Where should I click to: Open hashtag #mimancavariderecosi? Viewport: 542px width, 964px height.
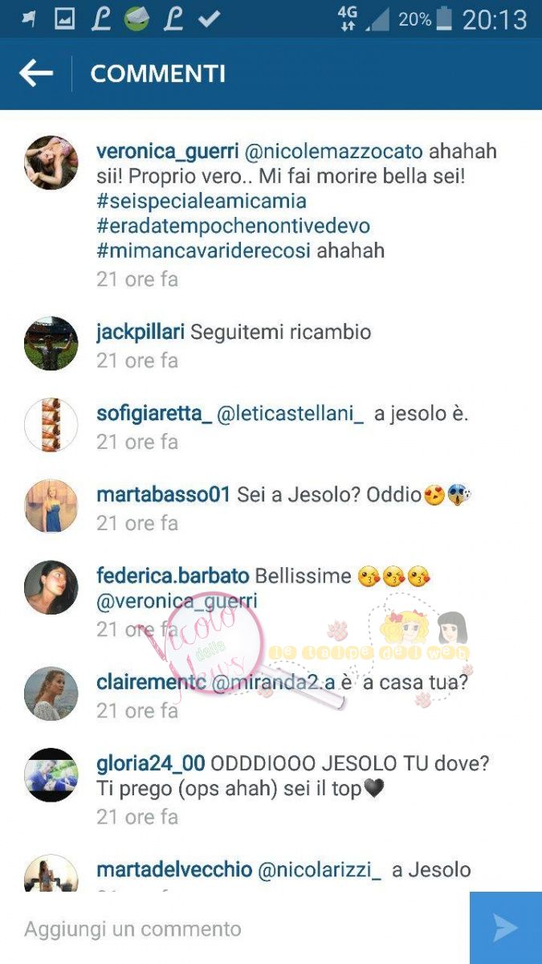203,251
